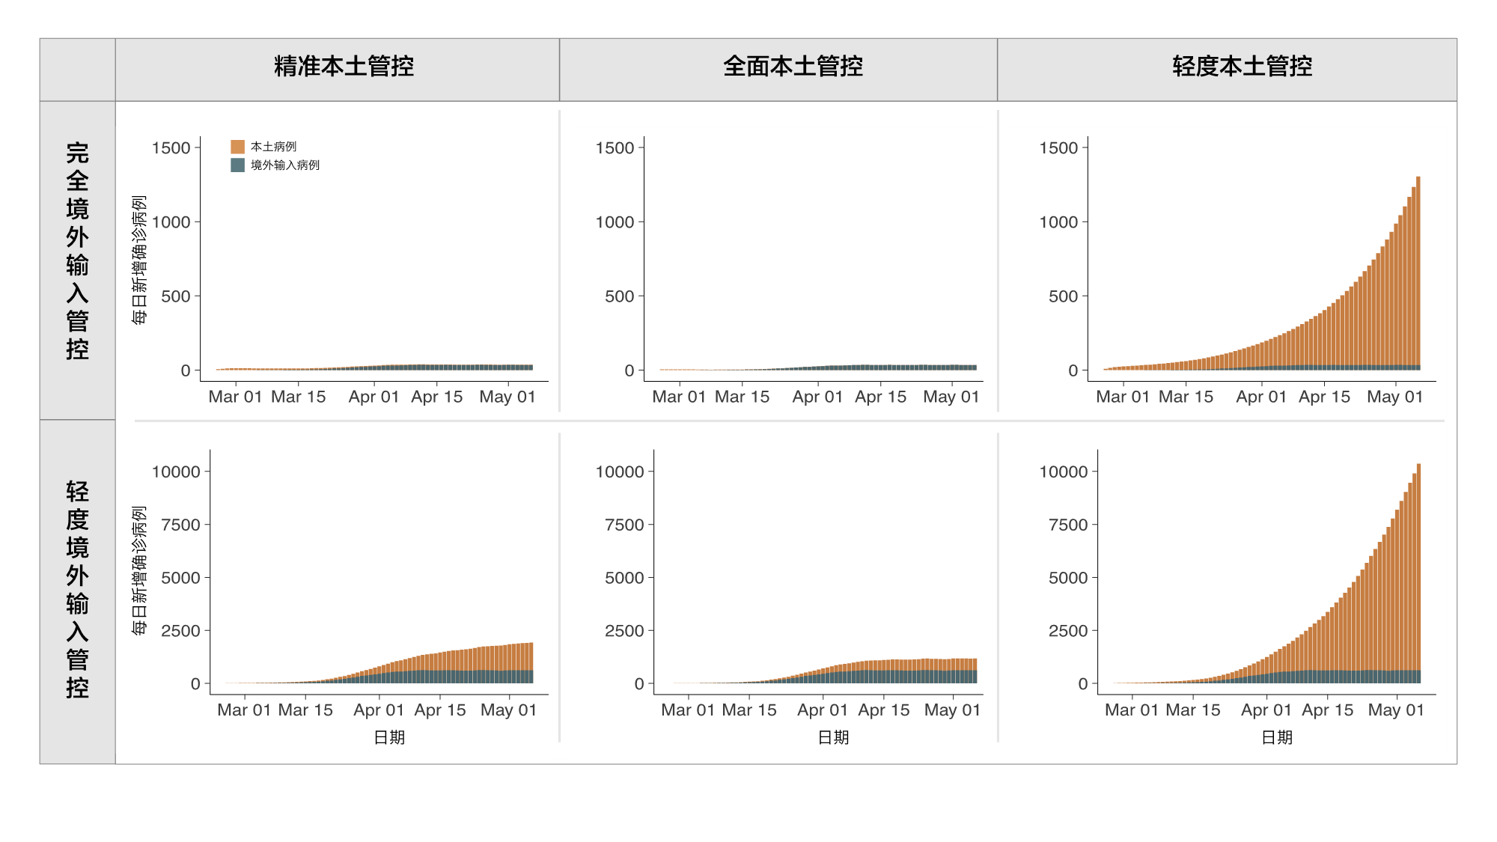Click the 5000 tick label in 全面本土管控 column
Viewport: 1497px width, 842px height.
pos(624,579)
